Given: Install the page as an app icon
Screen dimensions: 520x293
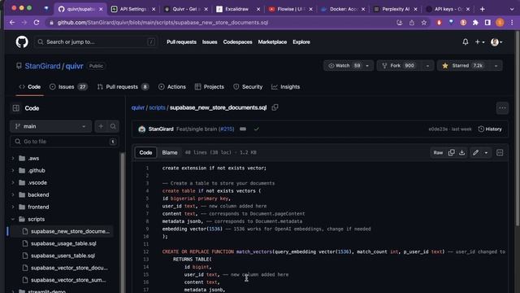Looking at the screenshot, I should pyautogui.click(x=399, y=23).
